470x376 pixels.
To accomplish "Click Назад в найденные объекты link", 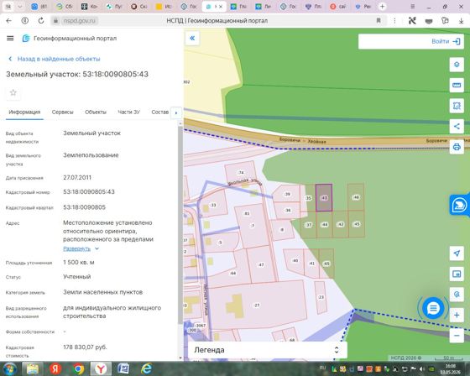I will [x=59, y=59].
